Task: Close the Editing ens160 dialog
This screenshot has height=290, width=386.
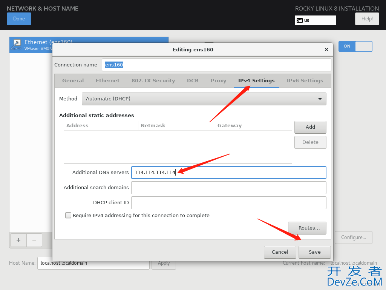Action: click(326, 49)
